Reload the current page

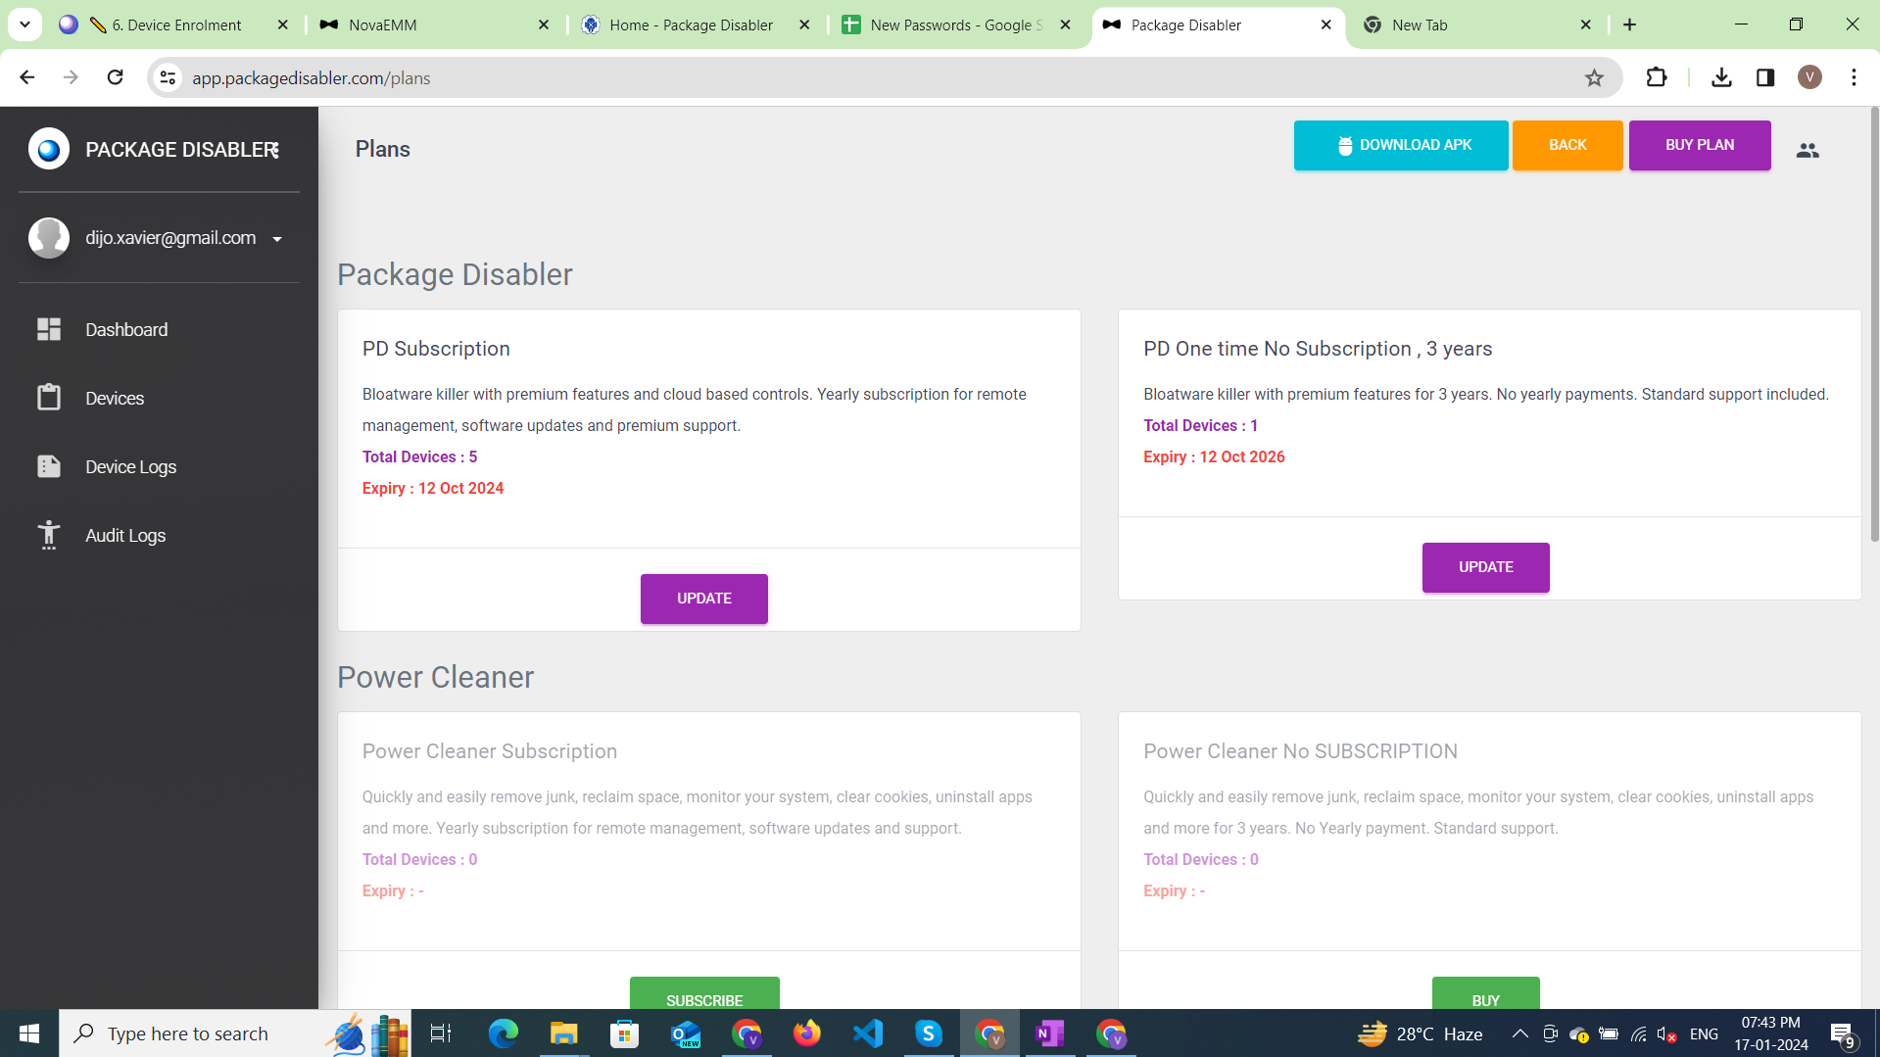pos(115,77)
